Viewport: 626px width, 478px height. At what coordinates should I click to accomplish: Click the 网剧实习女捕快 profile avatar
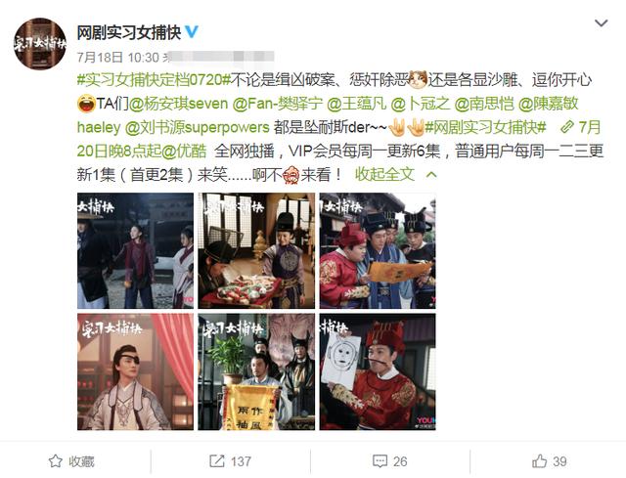pyautogui.click(x=39, y=43)
